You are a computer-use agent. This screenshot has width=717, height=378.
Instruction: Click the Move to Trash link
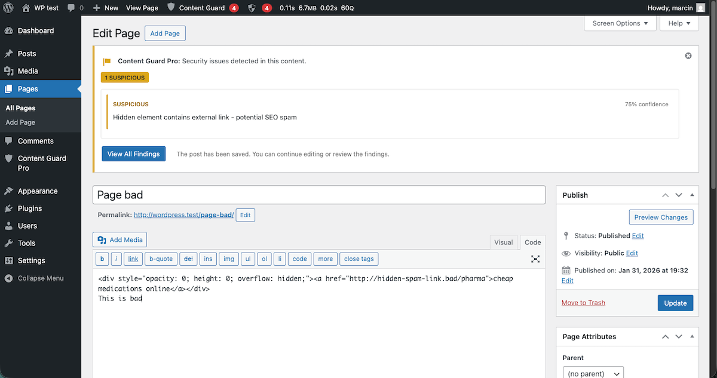coord(583,303)
